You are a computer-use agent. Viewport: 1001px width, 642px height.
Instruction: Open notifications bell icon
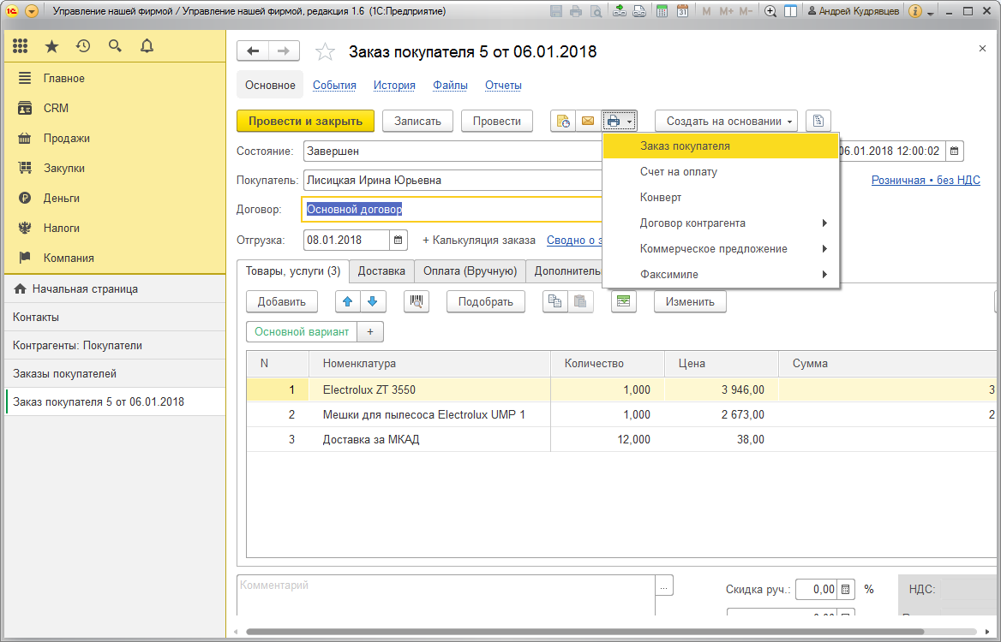pyautogui.click(x=147, y=46)
